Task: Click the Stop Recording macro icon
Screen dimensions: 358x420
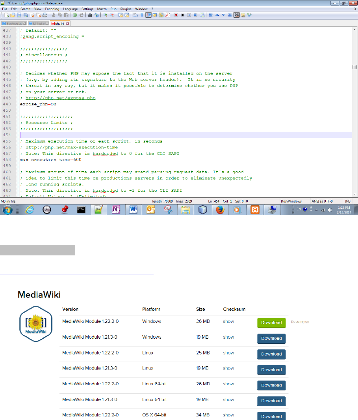Action: pos(182,15)
